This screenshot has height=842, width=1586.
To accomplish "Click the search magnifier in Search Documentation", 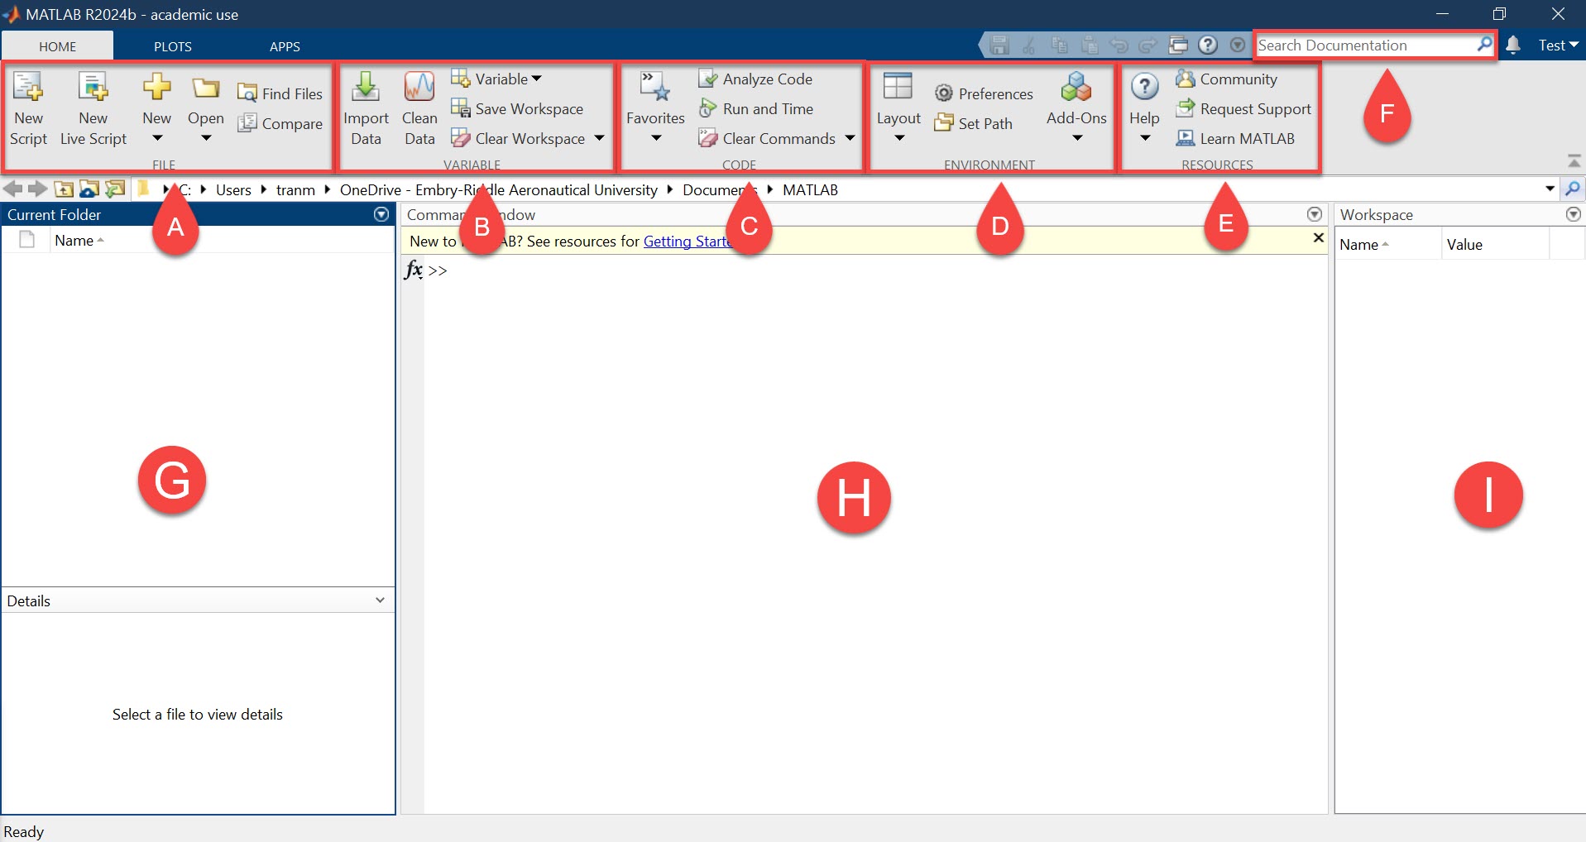I will (1484, 45).
